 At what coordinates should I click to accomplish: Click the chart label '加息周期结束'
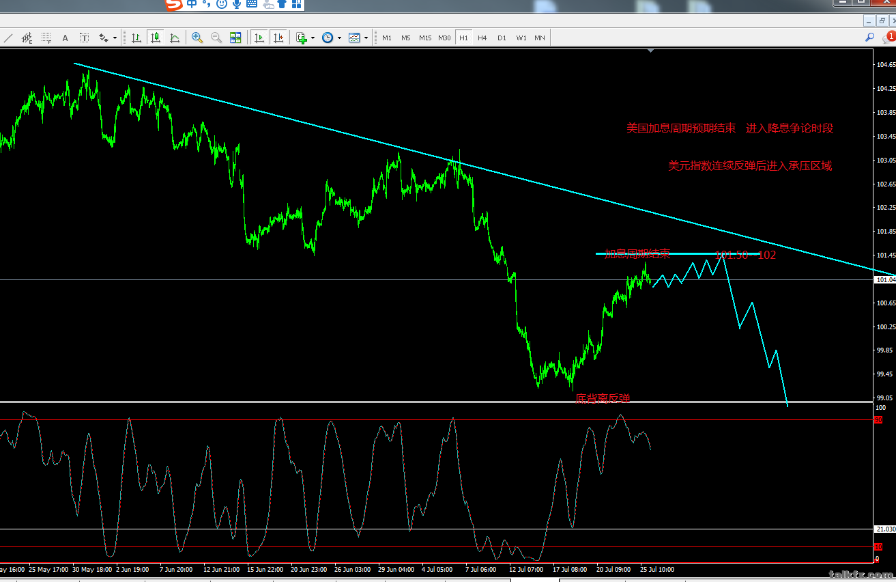[637, 254]
